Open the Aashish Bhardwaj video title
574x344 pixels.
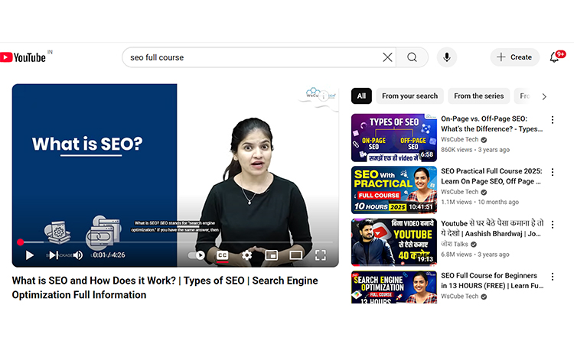[491, 228]
